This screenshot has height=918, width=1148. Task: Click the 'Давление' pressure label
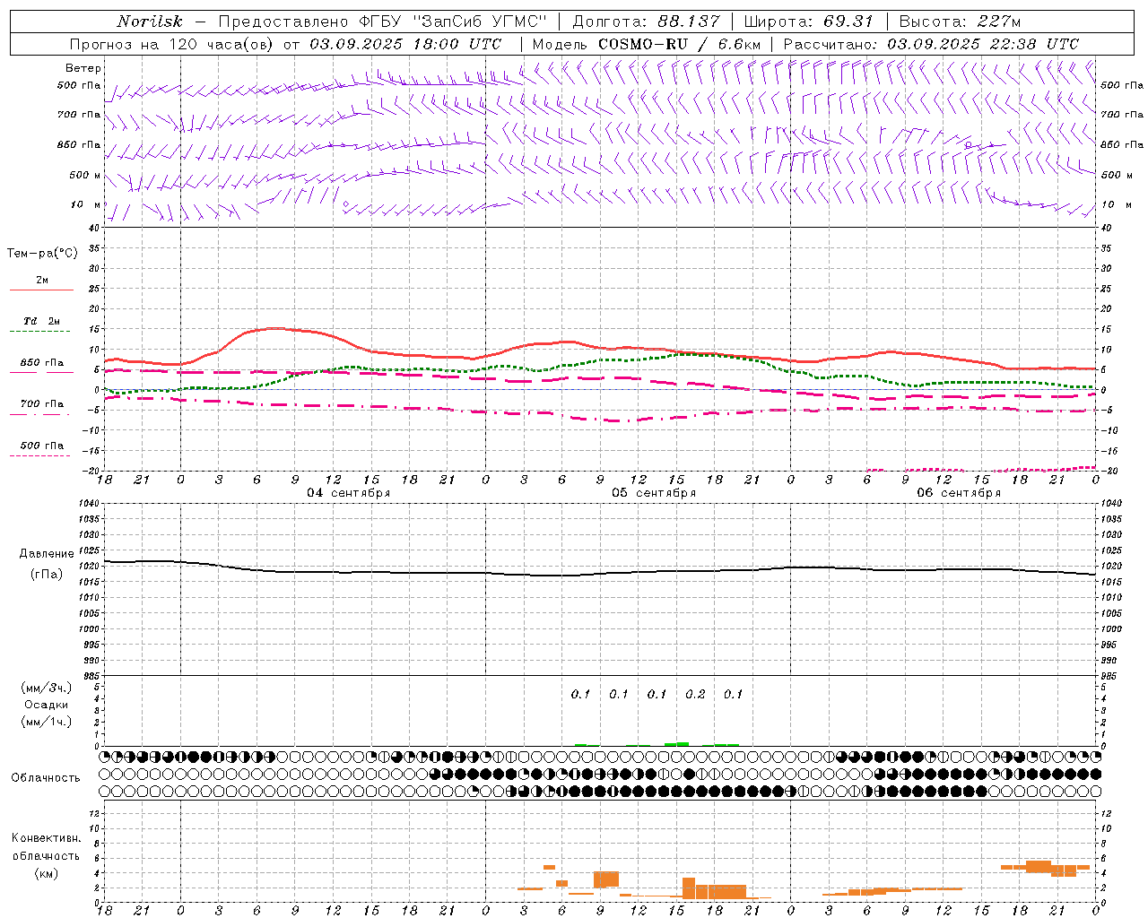click(x=47, y=554)
